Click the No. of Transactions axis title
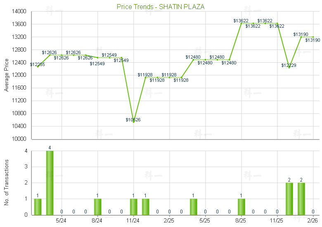This screenshot has width=322, height=227. 6,183
